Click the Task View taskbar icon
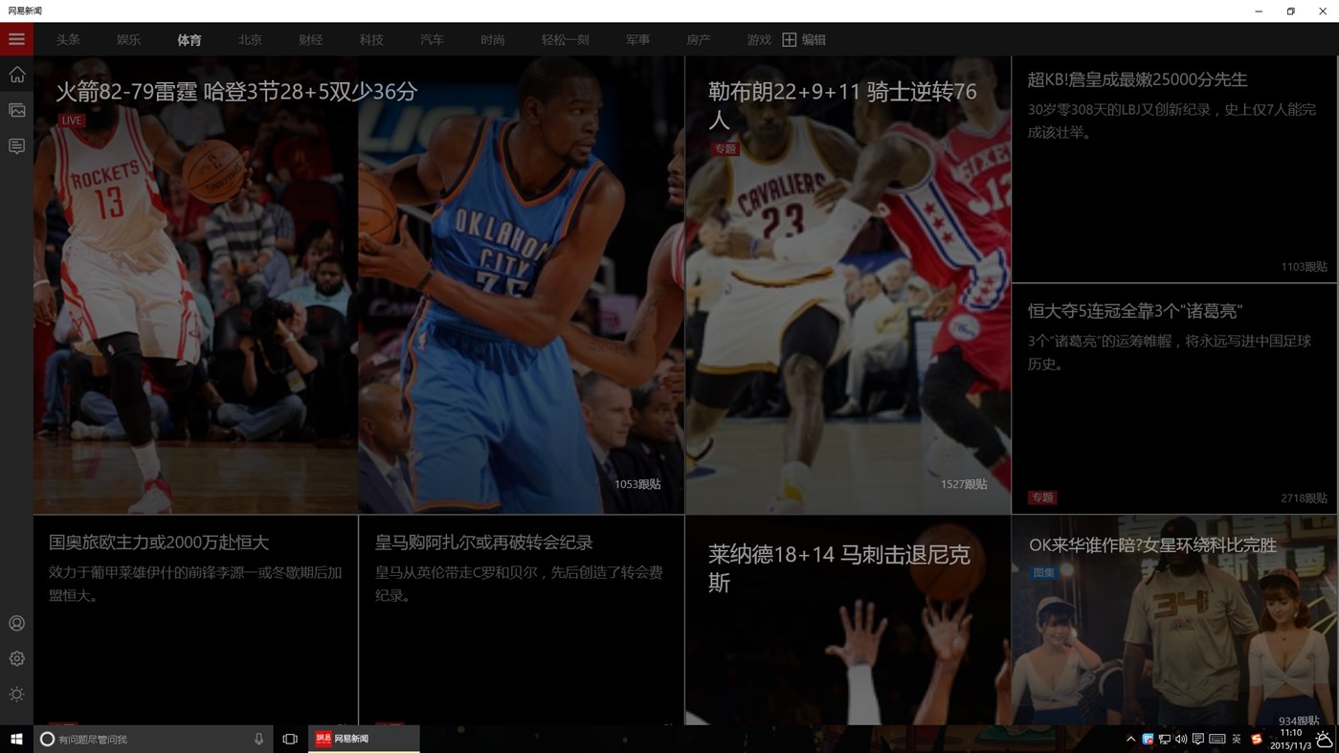1339x753 pixels. tap(288, 738)
